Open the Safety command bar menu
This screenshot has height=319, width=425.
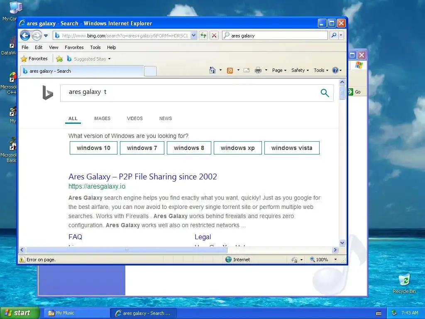300,70
